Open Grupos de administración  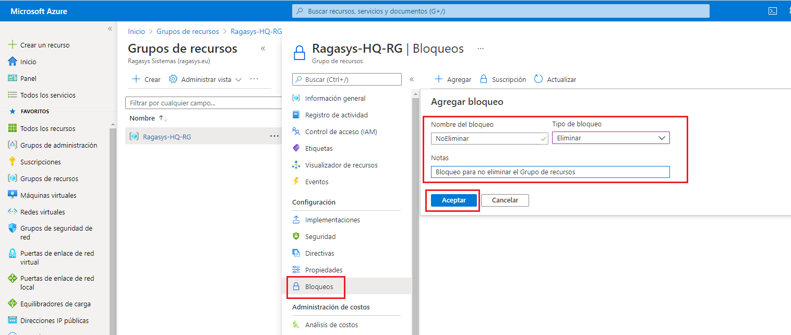coord(53,145)
